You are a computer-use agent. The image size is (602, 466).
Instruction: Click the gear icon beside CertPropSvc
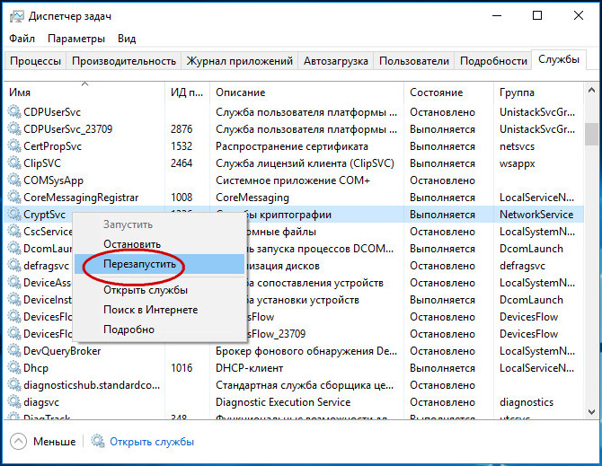(x=14, y=146)
